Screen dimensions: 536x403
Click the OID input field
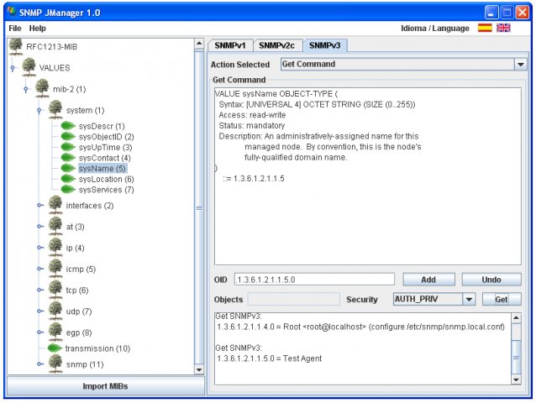point(314,280)
